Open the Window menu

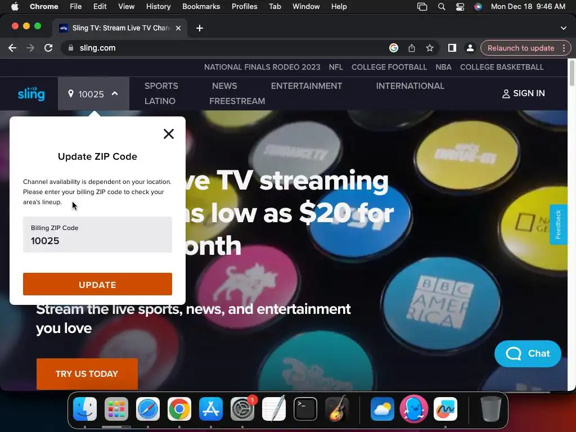point(306,6)
